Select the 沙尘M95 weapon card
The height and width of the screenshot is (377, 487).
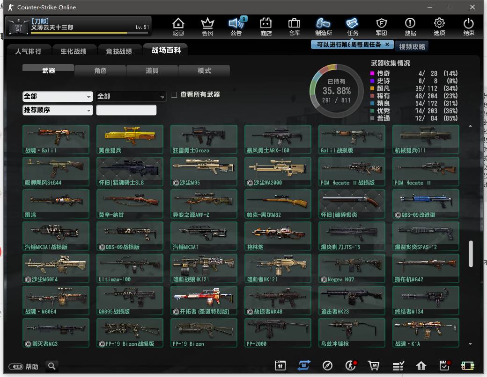204,171
